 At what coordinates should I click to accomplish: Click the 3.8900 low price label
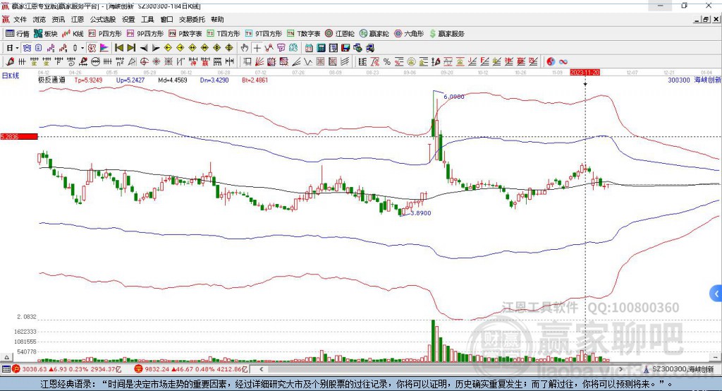point(421,213)
